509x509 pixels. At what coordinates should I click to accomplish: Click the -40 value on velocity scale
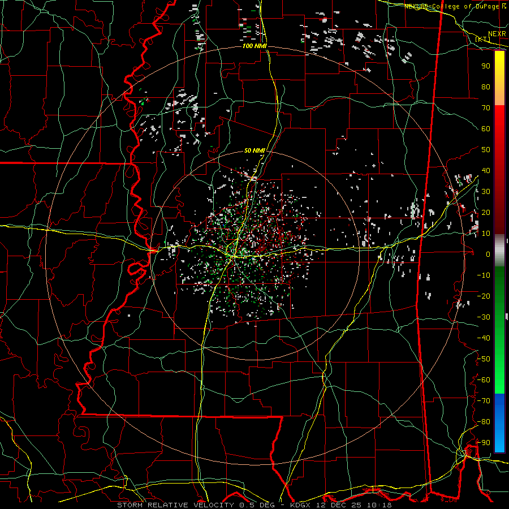tap(484, 338)
